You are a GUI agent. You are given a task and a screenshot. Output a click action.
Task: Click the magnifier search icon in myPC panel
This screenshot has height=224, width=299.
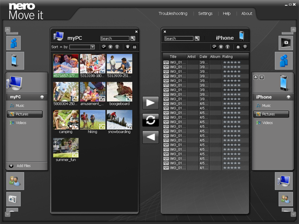(133, 38)
